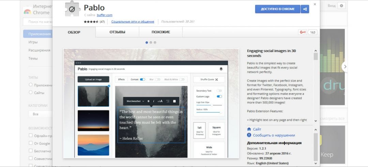
Task: Click the up arrow beside the Сайт link
Action: point(316,130)
